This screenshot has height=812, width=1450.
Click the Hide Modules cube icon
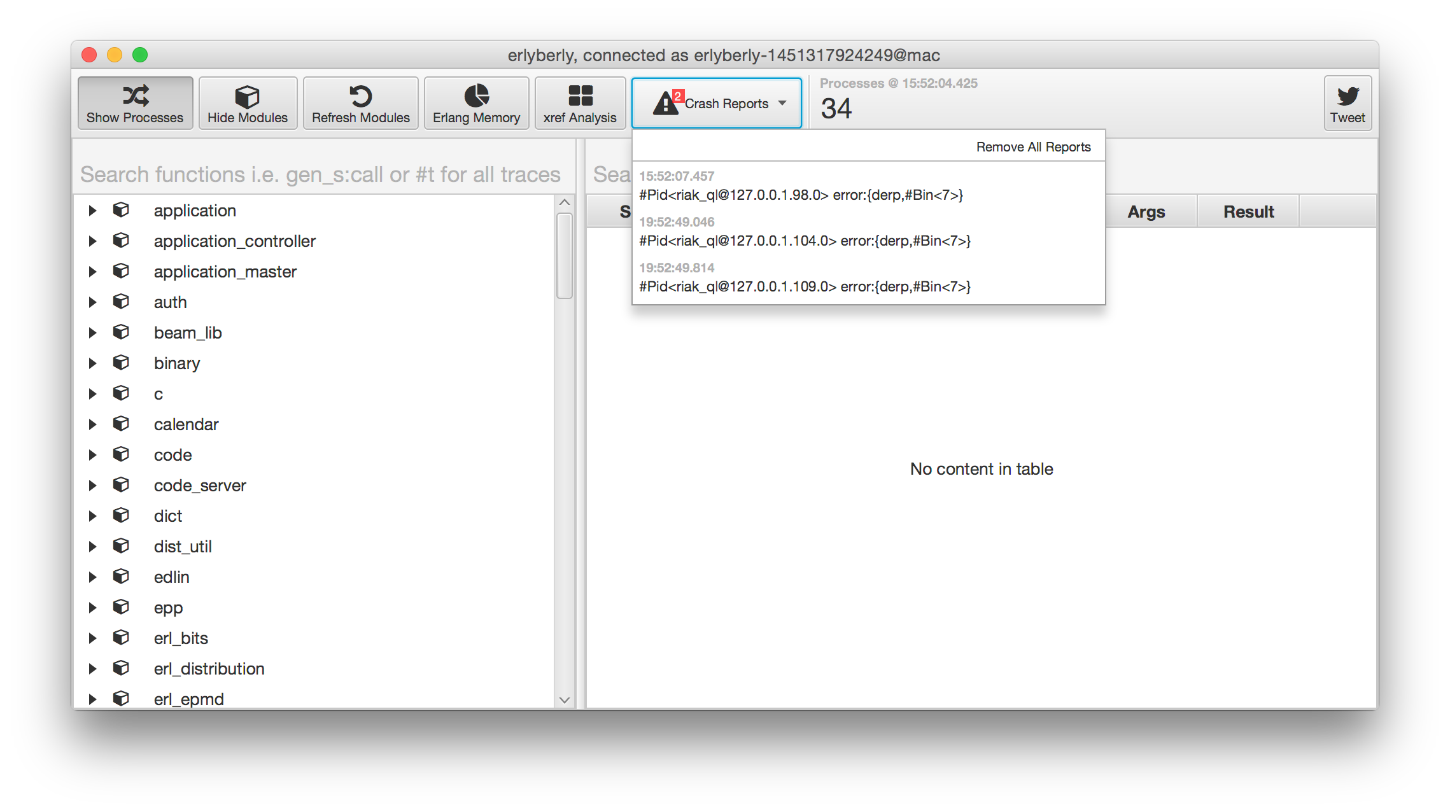click(x=247, y=97)
